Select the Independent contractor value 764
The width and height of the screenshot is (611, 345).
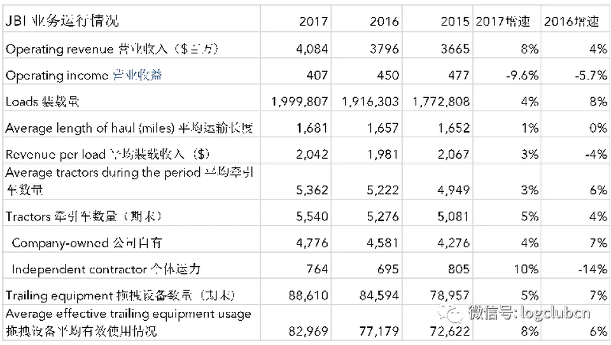tap(317, 269)
